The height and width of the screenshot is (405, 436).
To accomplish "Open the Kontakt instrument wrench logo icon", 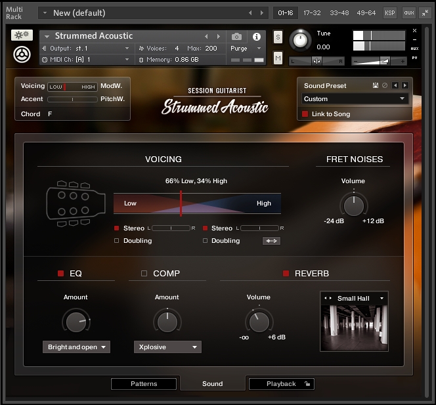I will pos(22,54).
